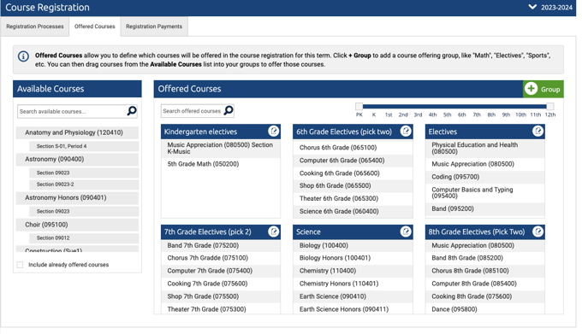
Task: Click the Science group edit icon
Action: (x=406, y=231)
